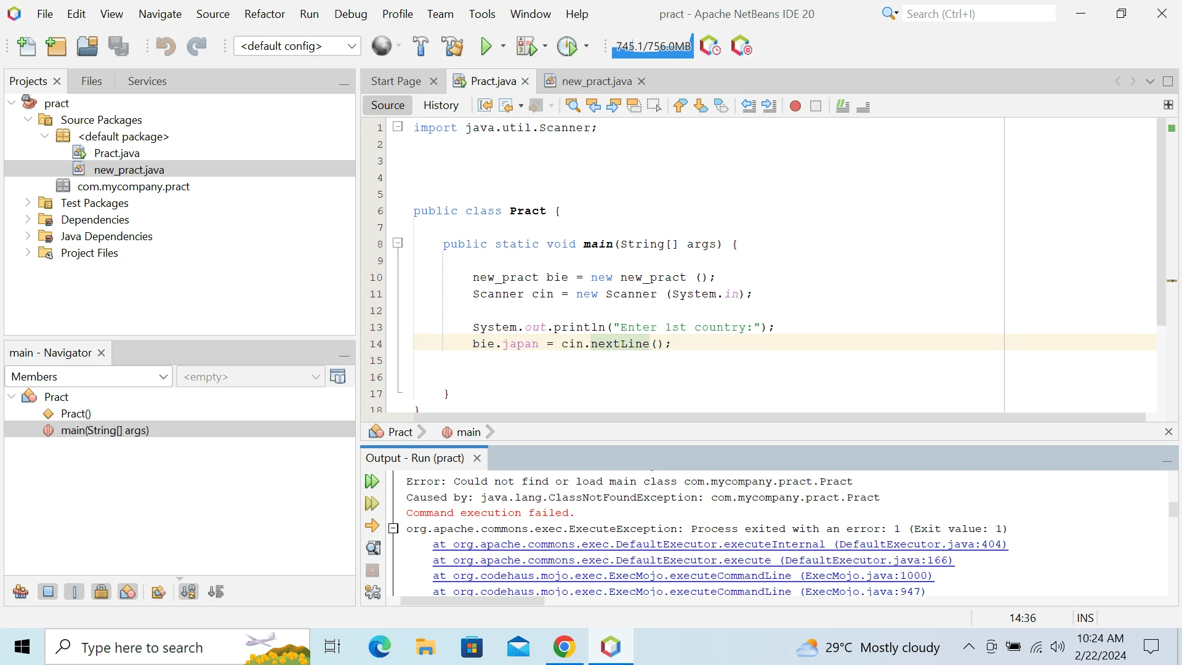This screenshot has width=1182, height=665.
Task: Toggle Fully Qualified Names in Navigator
Action: [x=158, y=592]
